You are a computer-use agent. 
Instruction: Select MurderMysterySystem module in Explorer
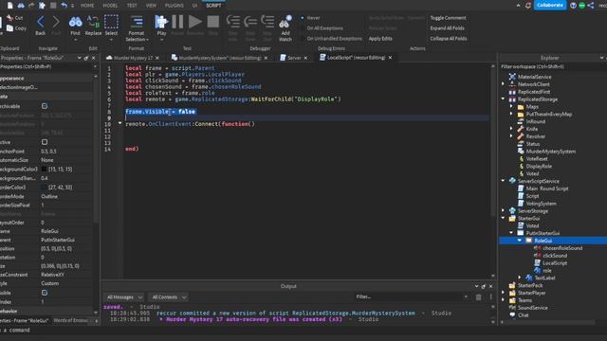pos(550,152)
